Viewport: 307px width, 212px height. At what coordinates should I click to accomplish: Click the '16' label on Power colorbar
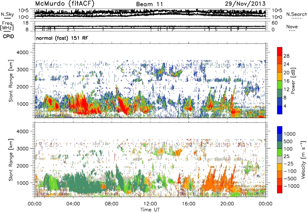[286, 81]
